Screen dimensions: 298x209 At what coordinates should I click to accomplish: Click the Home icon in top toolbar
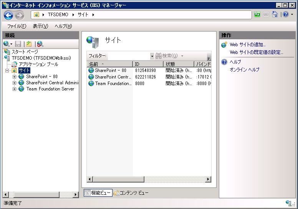[275, 14]
